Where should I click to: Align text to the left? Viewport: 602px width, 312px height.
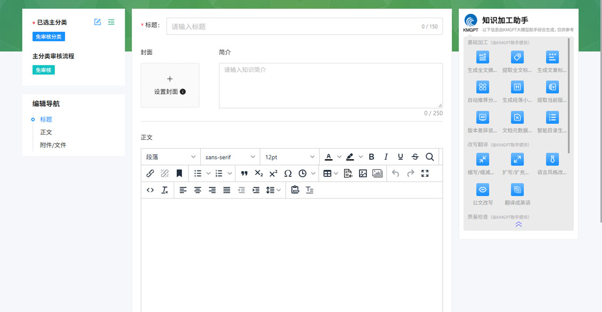coord(183,190)
